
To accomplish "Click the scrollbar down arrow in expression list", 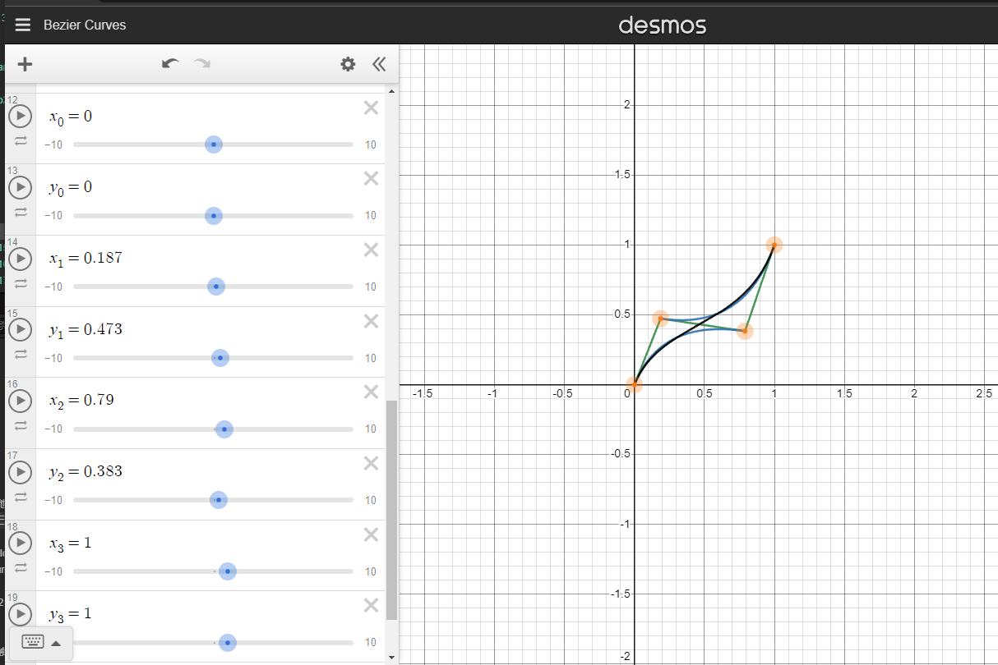I will (x=391, y=658).
